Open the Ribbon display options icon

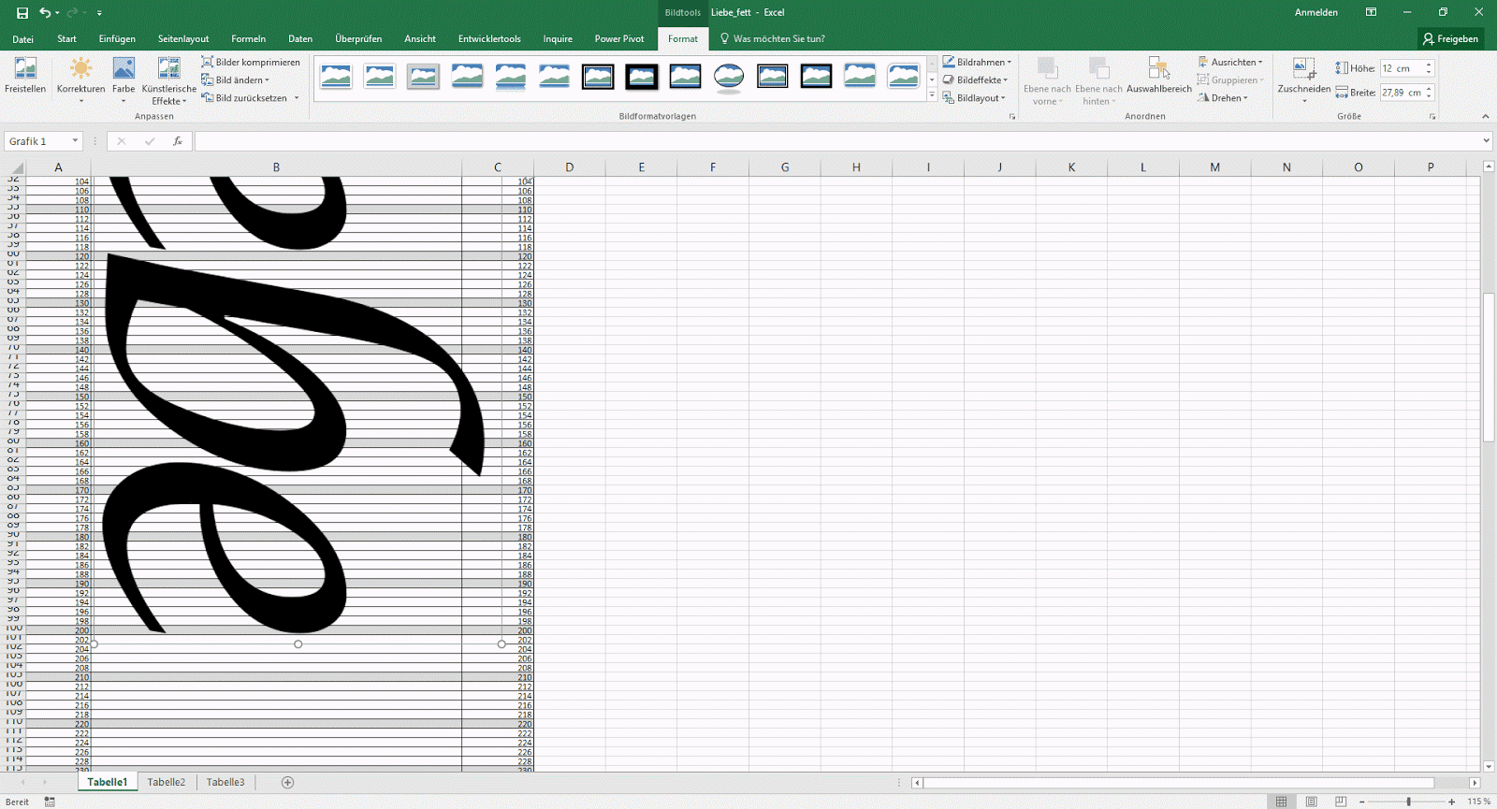click(1371, 13)
